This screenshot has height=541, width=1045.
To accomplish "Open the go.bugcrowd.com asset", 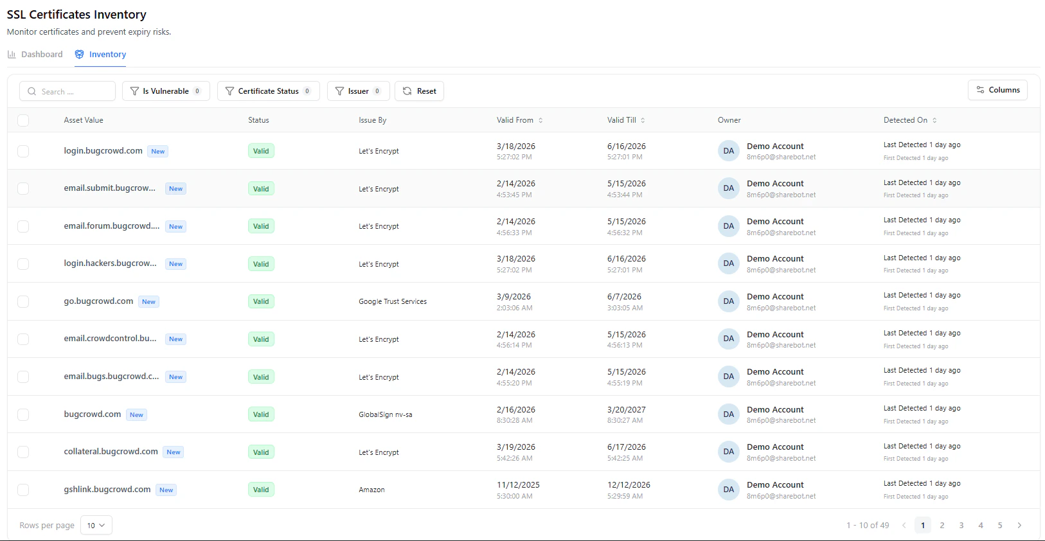I will click(x=98, y=301).
